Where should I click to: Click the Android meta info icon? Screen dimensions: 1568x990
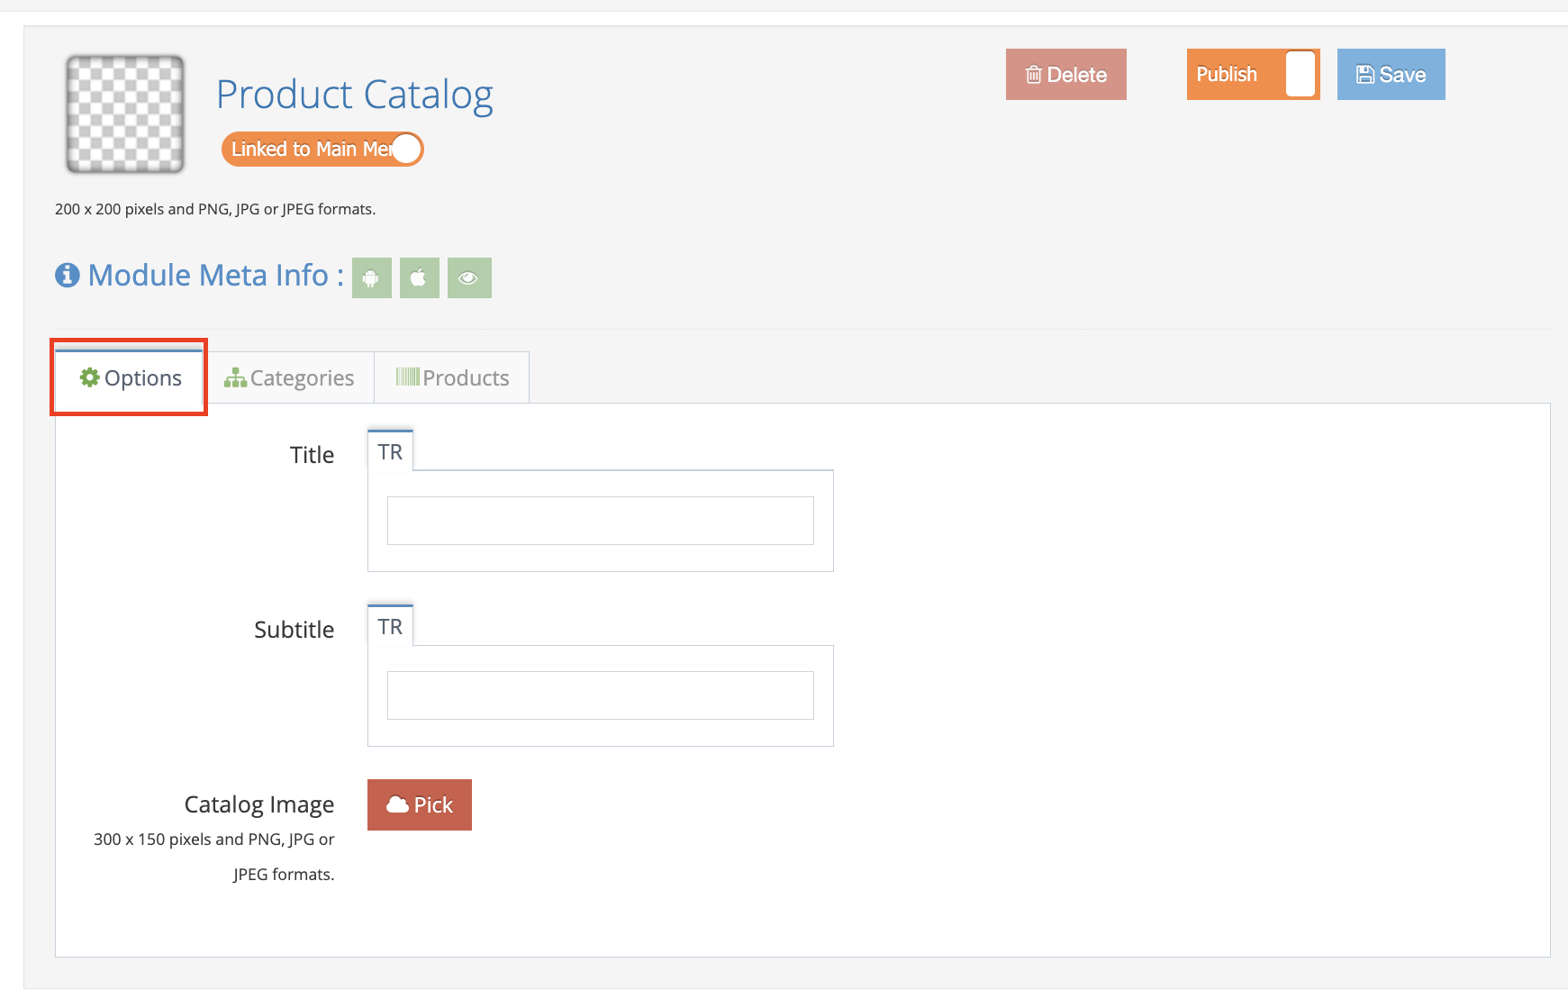pos(371,277)
